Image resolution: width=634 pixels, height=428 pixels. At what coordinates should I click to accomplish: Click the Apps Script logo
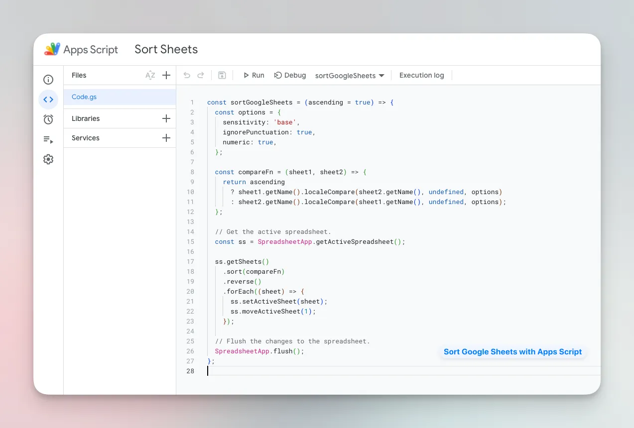51,49
